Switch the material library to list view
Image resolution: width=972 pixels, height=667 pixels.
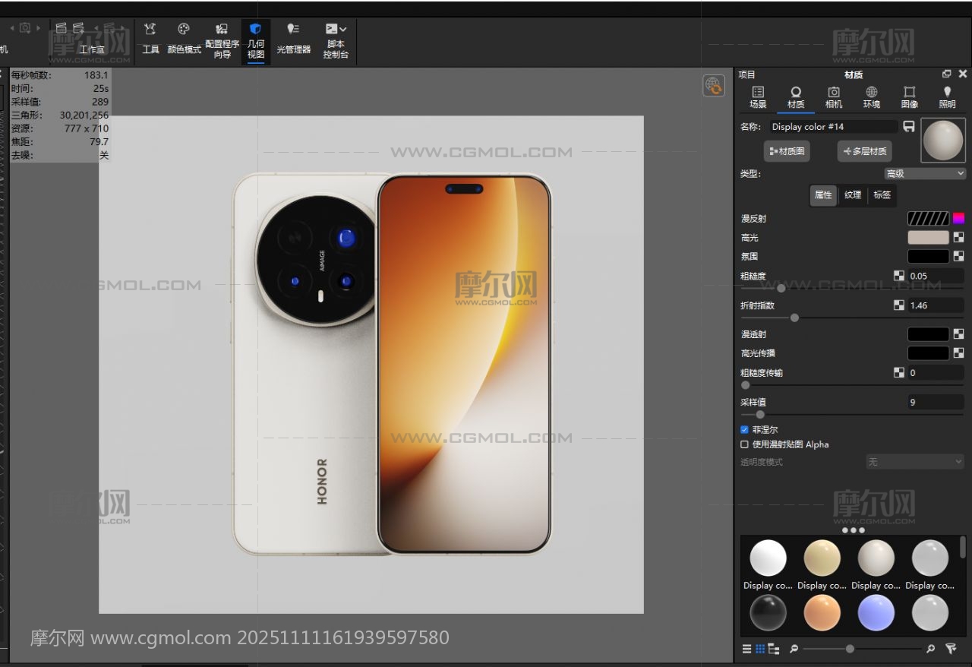pyautogui.click(x=746, y=649)
